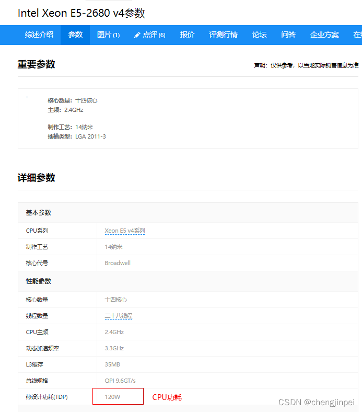The width and height of the screenshot is (362, 412).
Task: Click the 声明 disclaimer text
Action: 306,65
